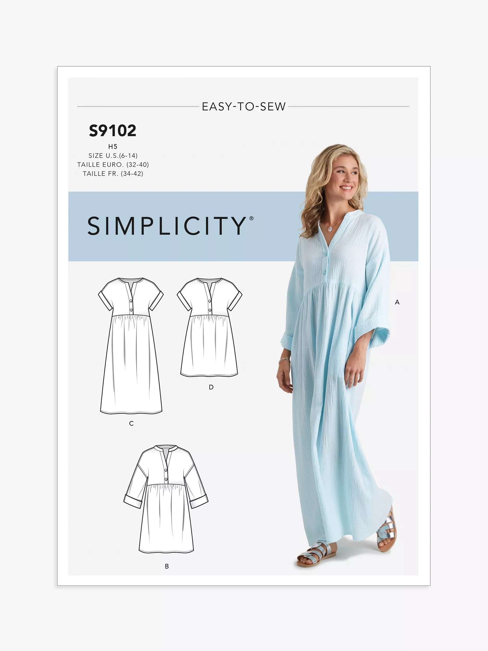
Task: Select dress sketch C with cuffed sleeves
Action: (x=131, y=346)
